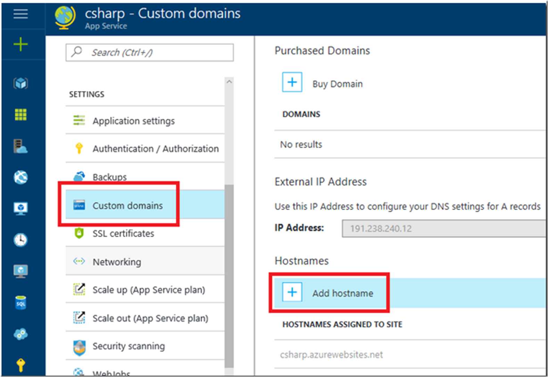Click the Buy Domain plus icon
Screen dimensions: 548x377
(x=292, y=82)
